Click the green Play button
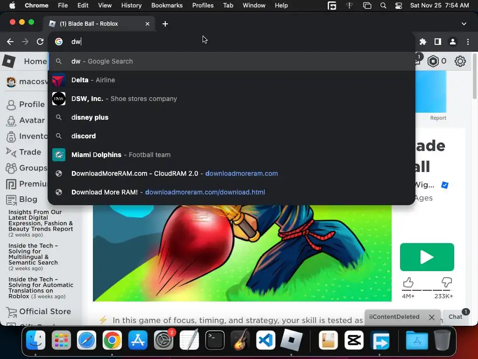Image resolution: width=478 pixels, height=359 pixels. pos(427,257)
